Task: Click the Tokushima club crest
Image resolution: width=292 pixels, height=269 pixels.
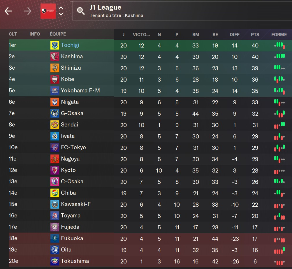Action: pyautogui.click(x=55, y=261)
